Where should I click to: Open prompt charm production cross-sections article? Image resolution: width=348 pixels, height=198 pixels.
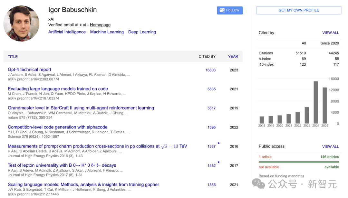97,146
